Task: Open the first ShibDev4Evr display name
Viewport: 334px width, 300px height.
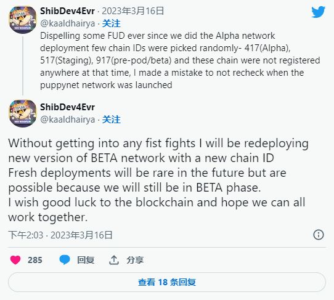Action: (x=67, y=11)
